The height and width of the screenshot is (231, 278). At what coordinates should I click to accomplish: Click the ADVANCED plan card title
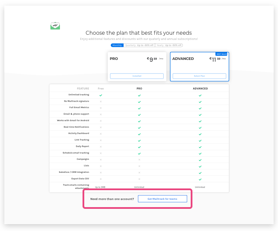(183, 59)
